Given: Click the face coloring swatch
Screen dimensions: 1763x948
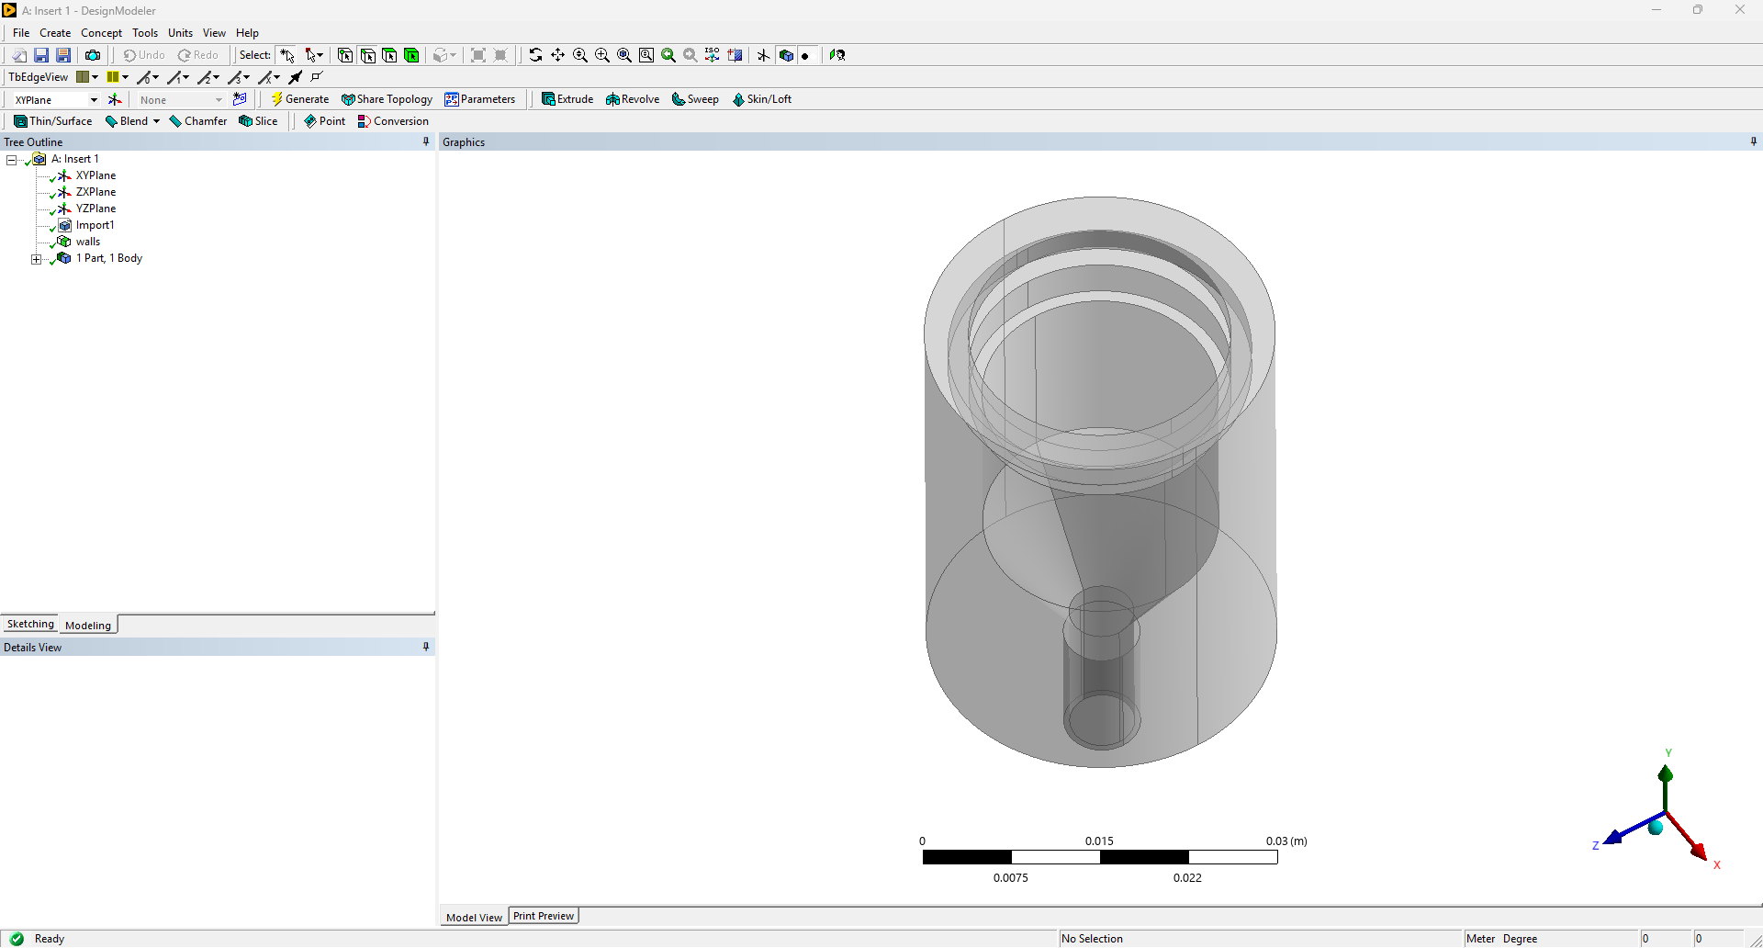Looking at the screenshot, I should tap(83, 77).
